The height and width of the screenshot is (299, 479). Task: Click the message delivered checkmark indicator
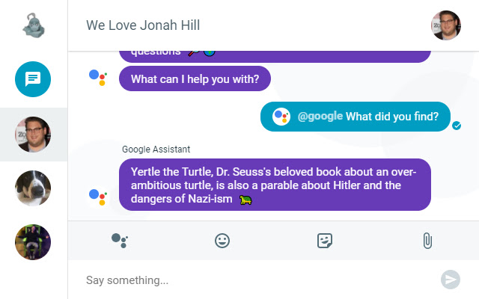[x=457, y=126]
